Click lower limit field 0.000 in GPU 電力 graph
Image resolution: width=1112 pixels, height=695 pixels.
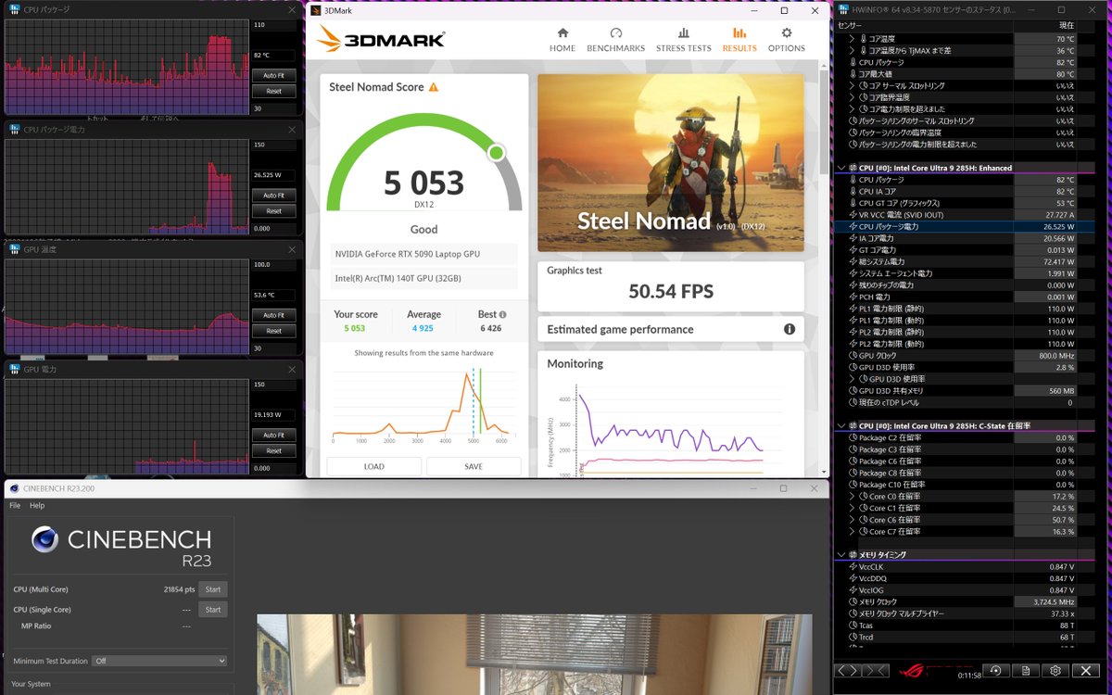click(x=273, y=468)
